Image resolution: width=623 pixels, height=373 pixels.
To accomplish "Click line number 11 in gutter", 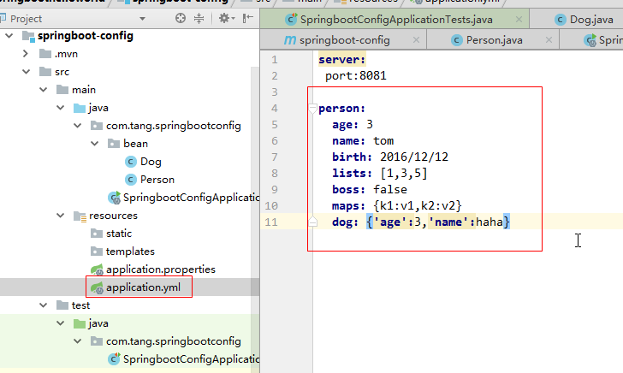I will click(271, 222).
